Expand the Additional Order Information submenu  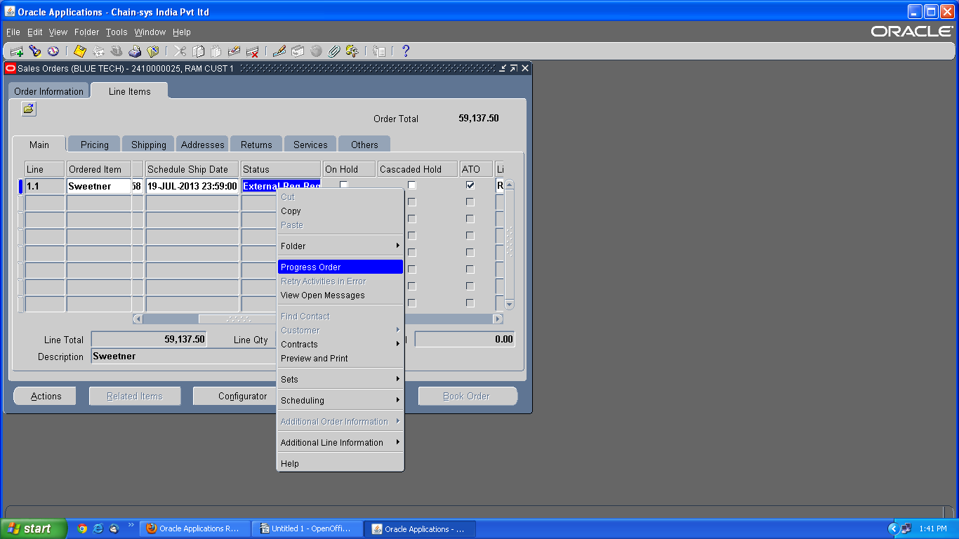coord(340,421)
